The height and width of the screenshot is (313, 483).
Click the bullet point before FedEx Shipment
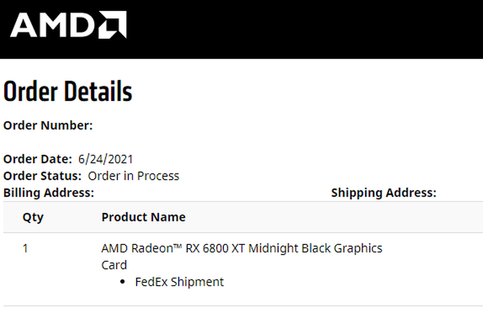click(x=123, y=282)
